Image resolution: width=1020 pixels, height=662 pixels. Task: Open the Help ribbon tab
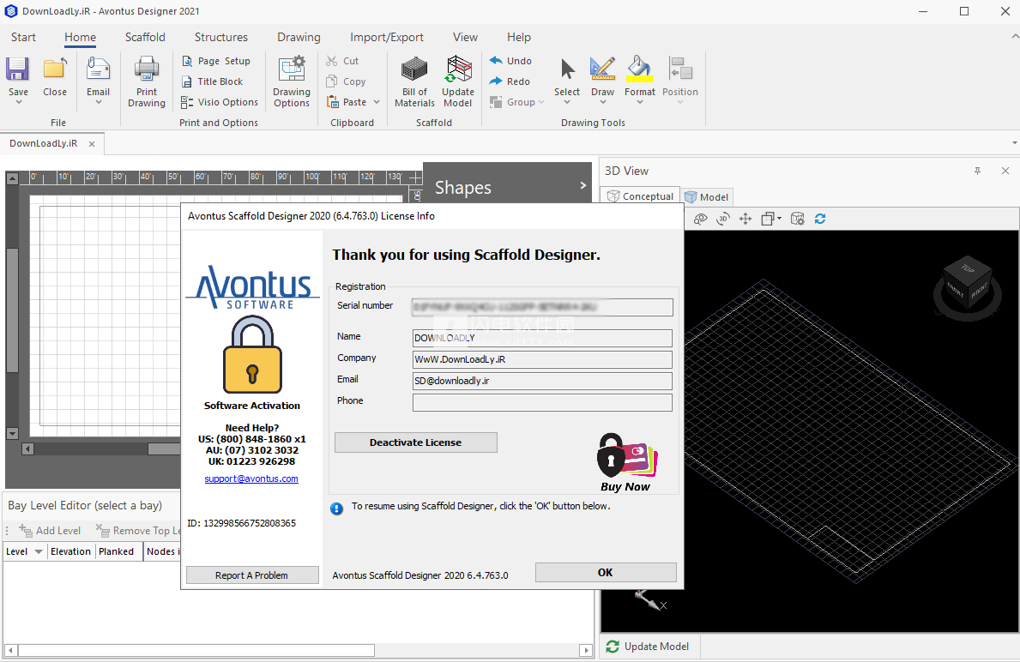[x=518, y=37]
